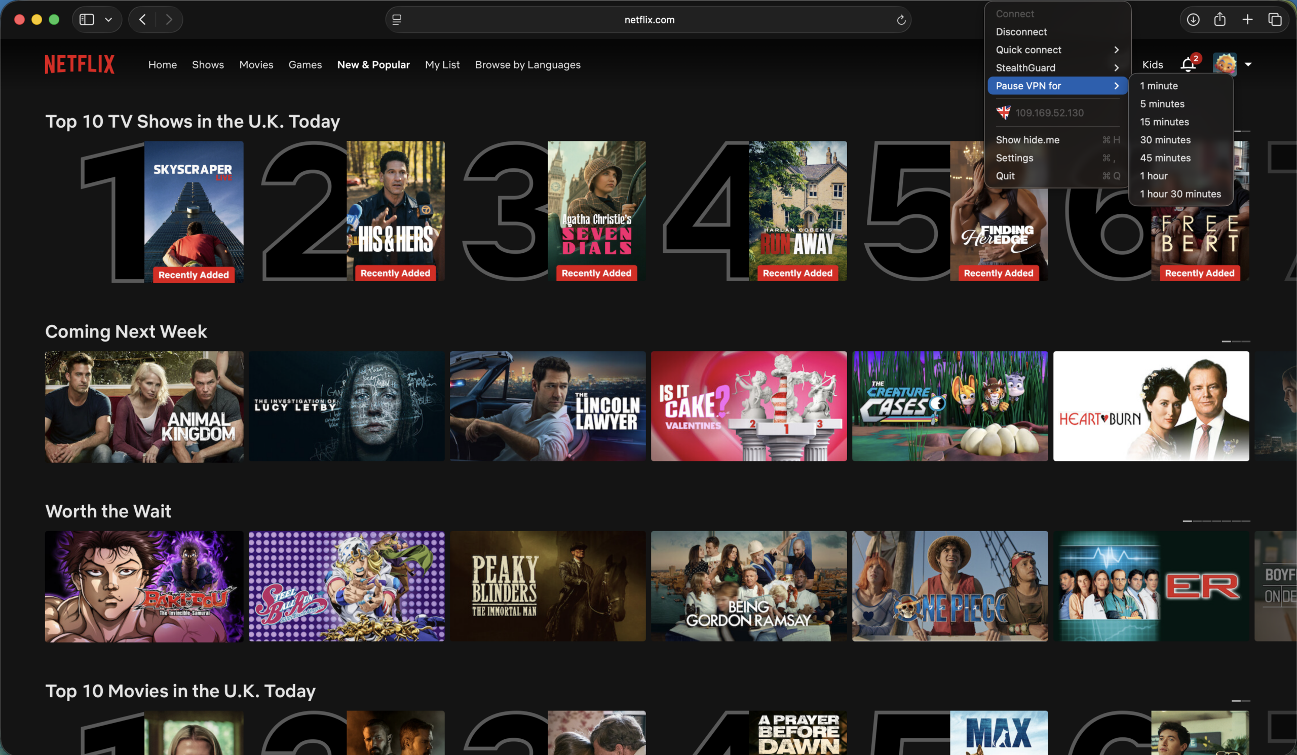This screenshot has width=1297, height=755.
Task: Open the His & Hers poster
Action: coord(395,211)
